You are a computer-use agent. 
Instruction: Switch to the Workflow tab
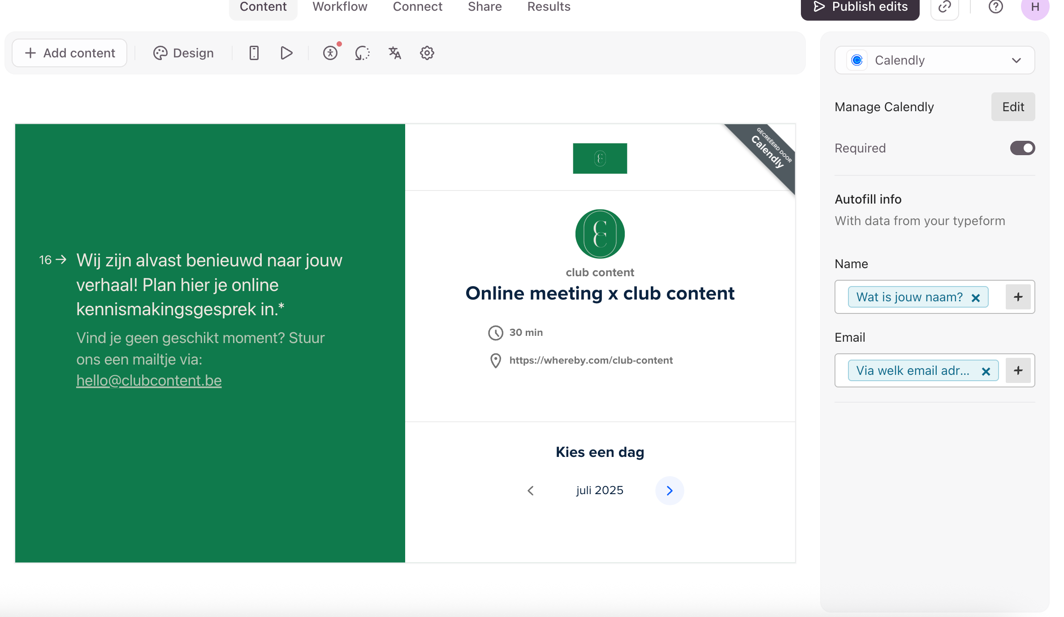(340, 7)
